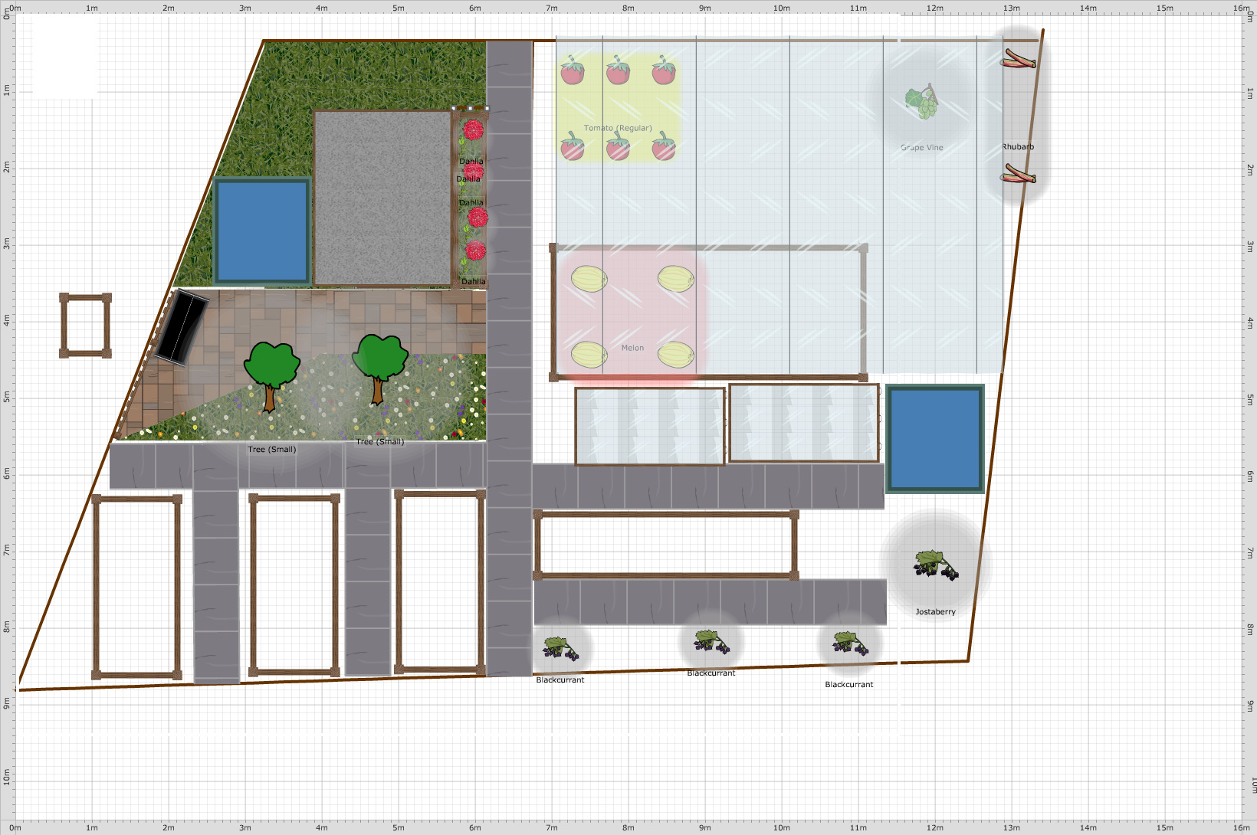This screenshot has width=1257, height=835.
Task: Pick the middle Blackcurrant bush icon
Action: coord(712,641)
